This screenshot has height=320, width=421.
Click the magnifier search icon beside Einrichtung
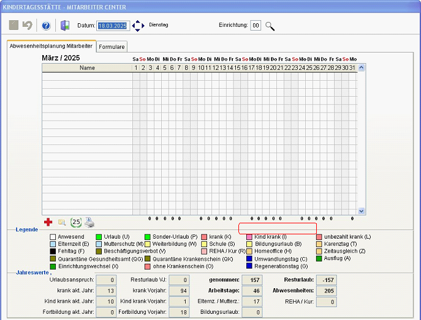tap(270, 26)
